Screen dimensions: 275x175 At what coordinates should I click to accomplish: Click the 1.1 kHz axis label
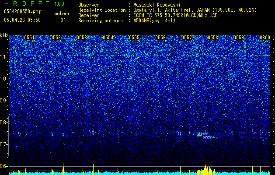point(4,57)
